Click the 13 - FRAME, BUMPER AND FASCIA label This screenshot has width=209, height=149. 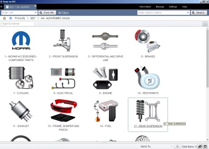[63, 128]
